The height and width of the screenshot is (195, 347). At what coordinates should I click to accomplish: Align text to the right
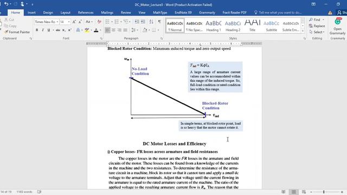[x=119, y=30]
